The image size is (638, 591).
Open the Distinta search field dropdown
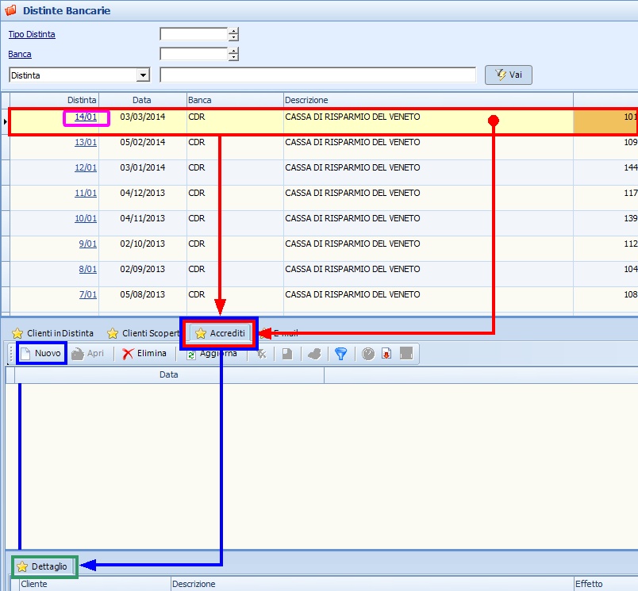click(x=143, y=75)
